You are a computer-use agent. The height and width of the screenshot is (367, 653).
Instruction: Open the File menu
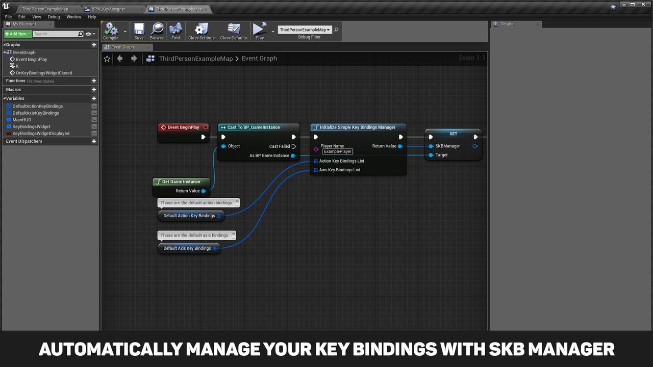click(x=8, y=17)
